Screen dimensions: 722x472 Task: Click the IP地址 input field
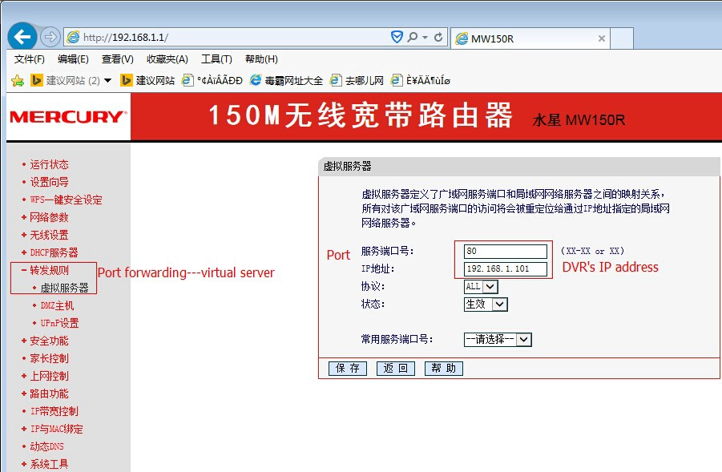(505, 269)
